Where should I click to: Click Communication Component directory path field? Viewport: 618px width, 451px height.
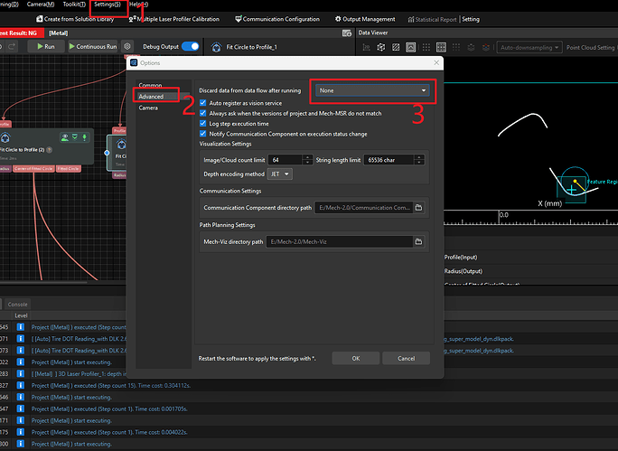pos(364,207)
